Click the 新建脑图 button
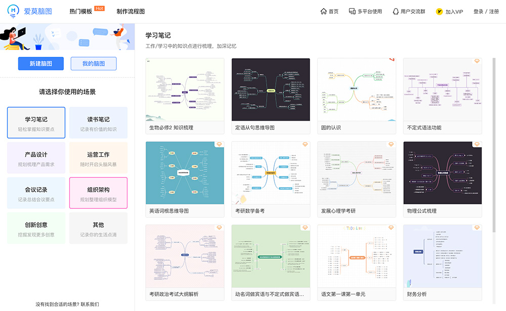506x311 pixels. point(42,63)
